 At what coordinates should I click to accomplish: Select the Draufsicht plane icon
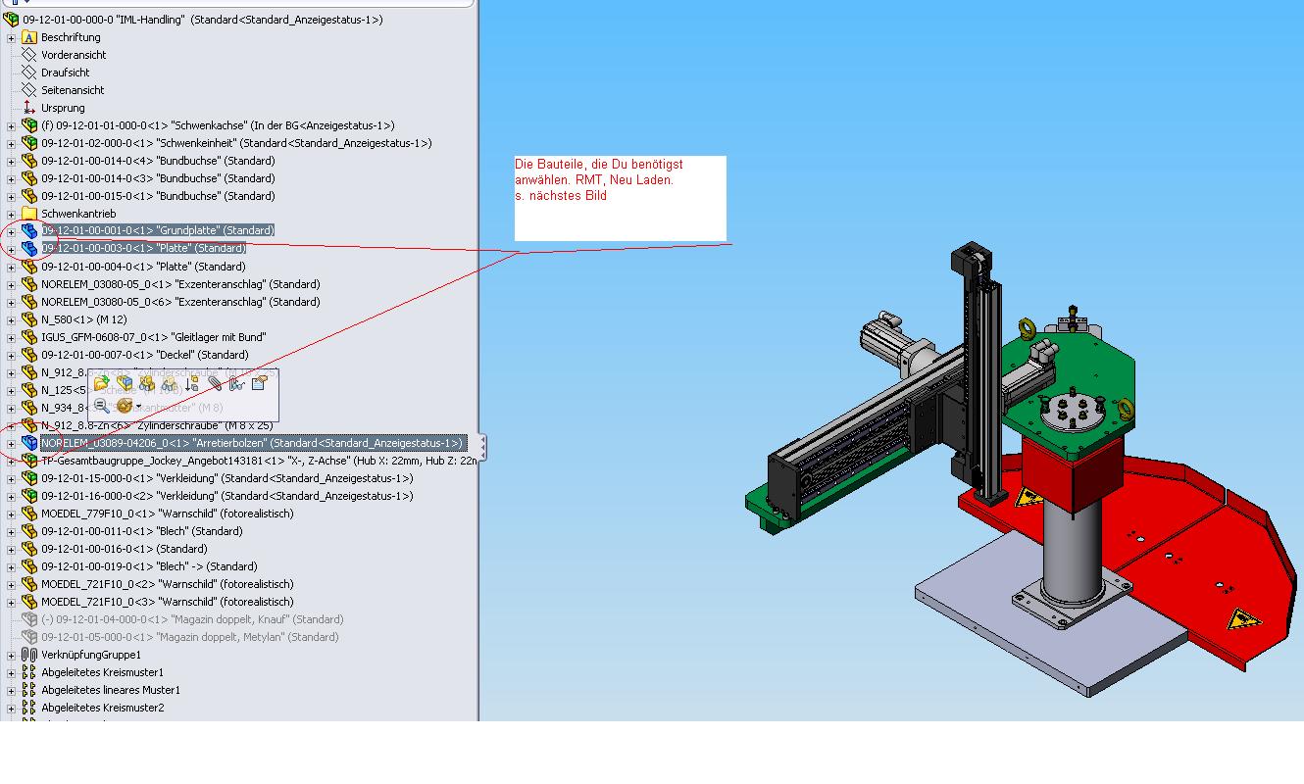[29, 73]
